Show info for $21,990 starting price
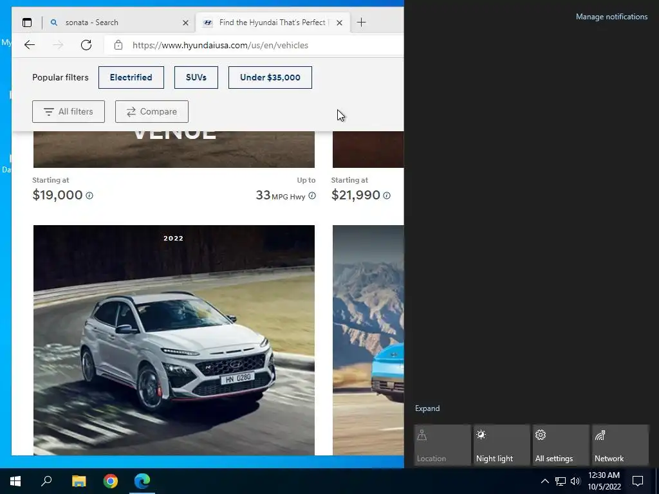 tap(387, 196)
